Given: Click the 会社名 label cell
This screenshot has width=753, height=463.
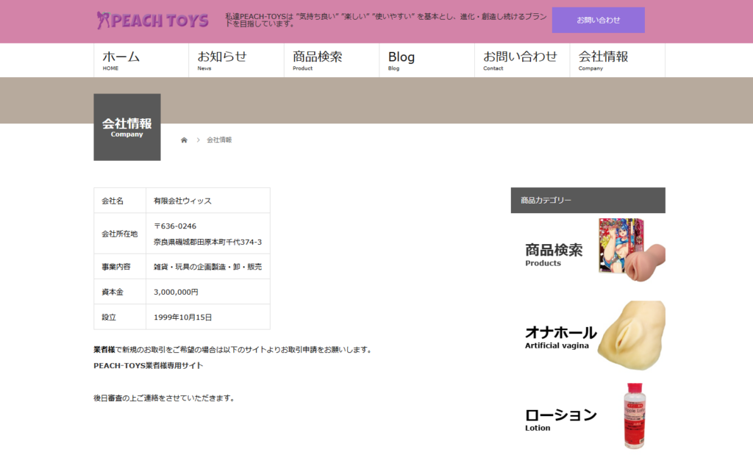Looking at the screenshot, I should [x=120, y=201].
